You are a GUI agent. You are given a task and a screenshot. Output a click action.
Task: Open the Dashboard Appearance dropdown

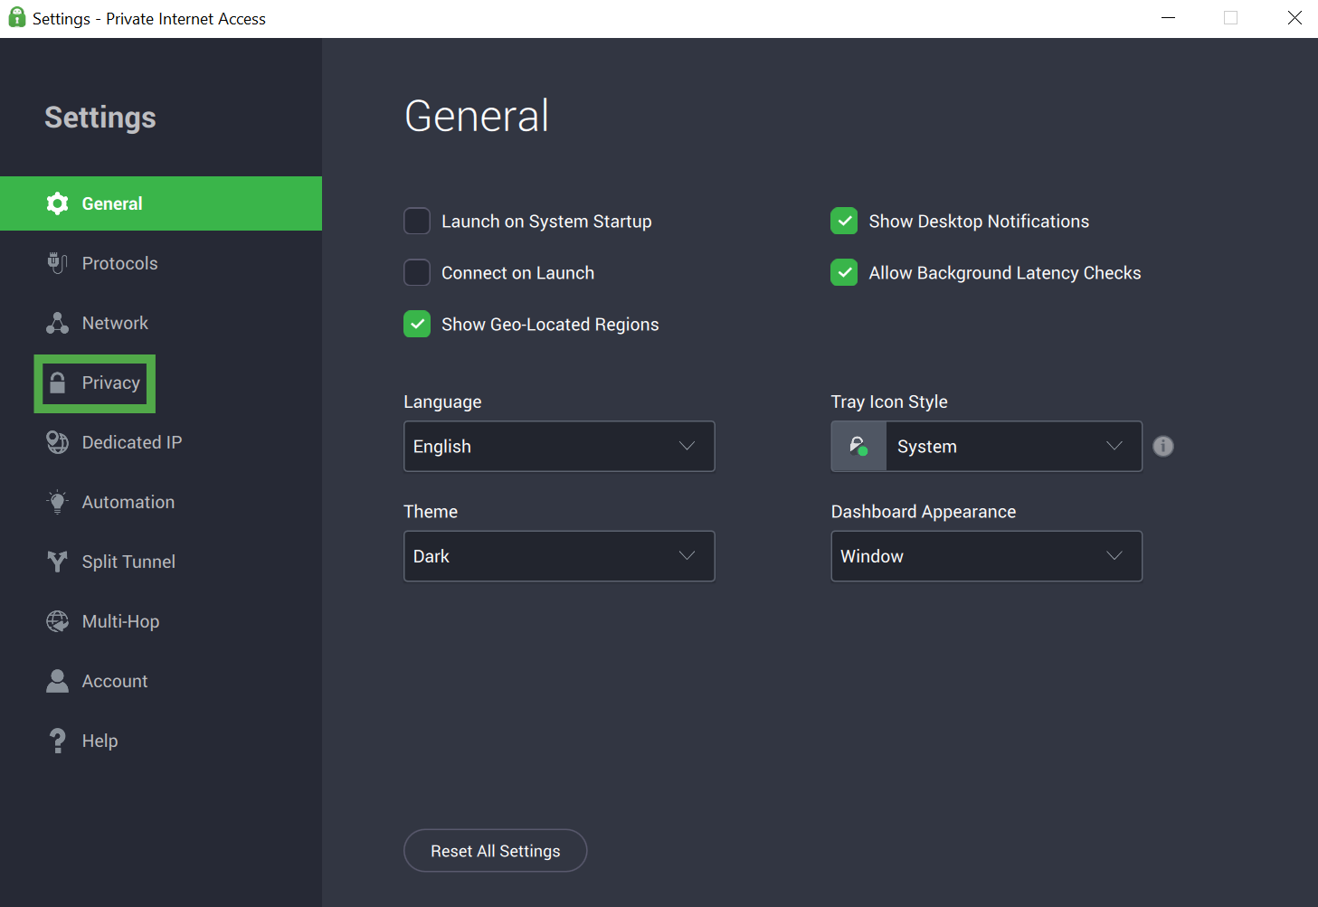986,556
